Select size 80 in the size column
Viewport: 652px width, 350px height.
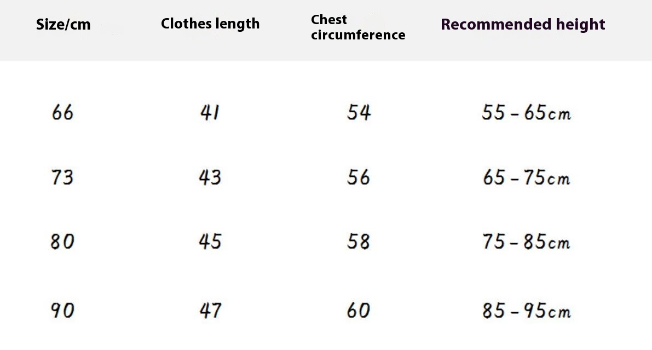coord(62,242)
